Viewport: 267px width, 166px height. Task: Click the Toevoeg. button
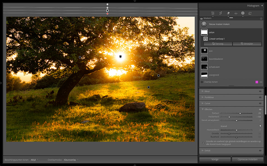[x=218, y=44]
